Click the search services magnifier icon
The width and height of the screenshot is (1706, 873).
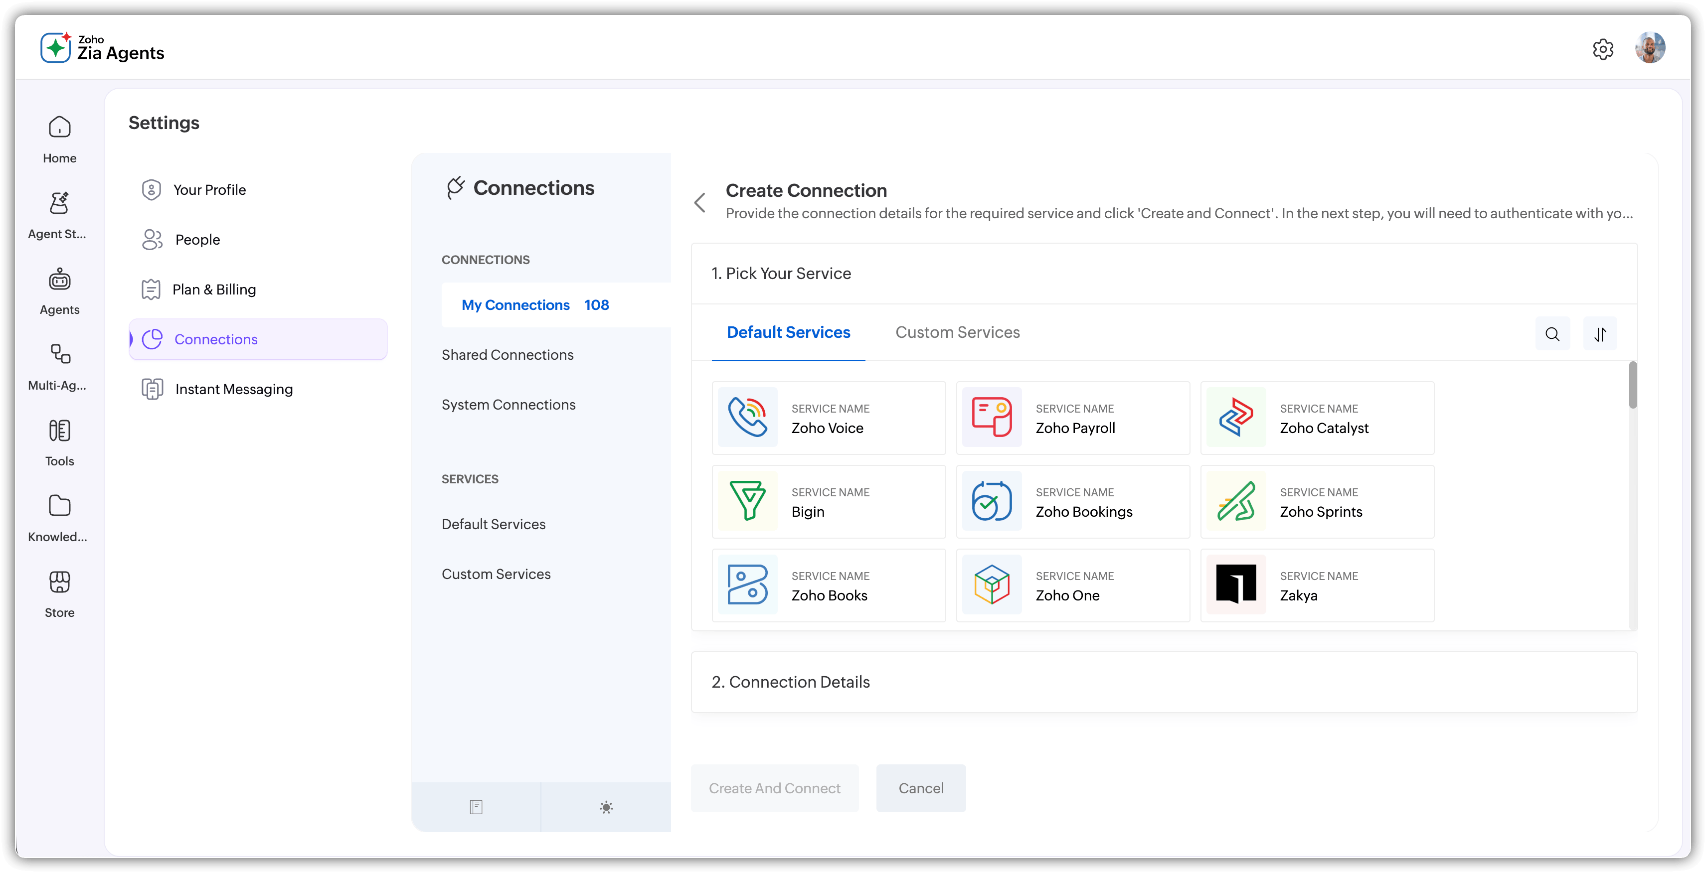[1552, 334]
